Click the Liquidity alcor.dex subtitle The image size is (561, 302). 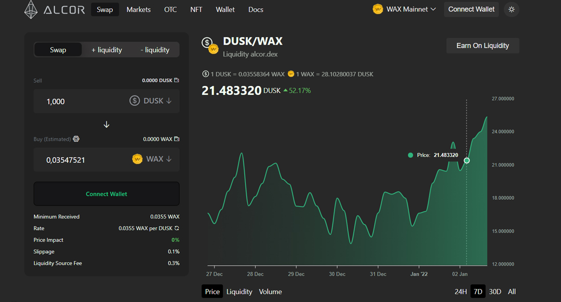(250, 54)
